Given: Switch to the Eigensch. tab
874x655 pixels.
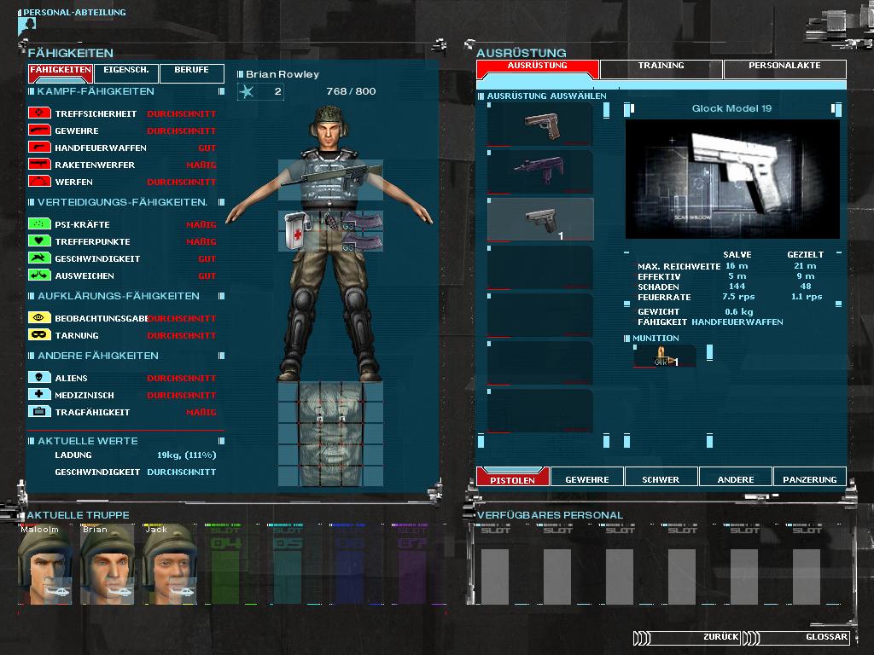Looking at the screenshot, I should click(x=126, y=70).
